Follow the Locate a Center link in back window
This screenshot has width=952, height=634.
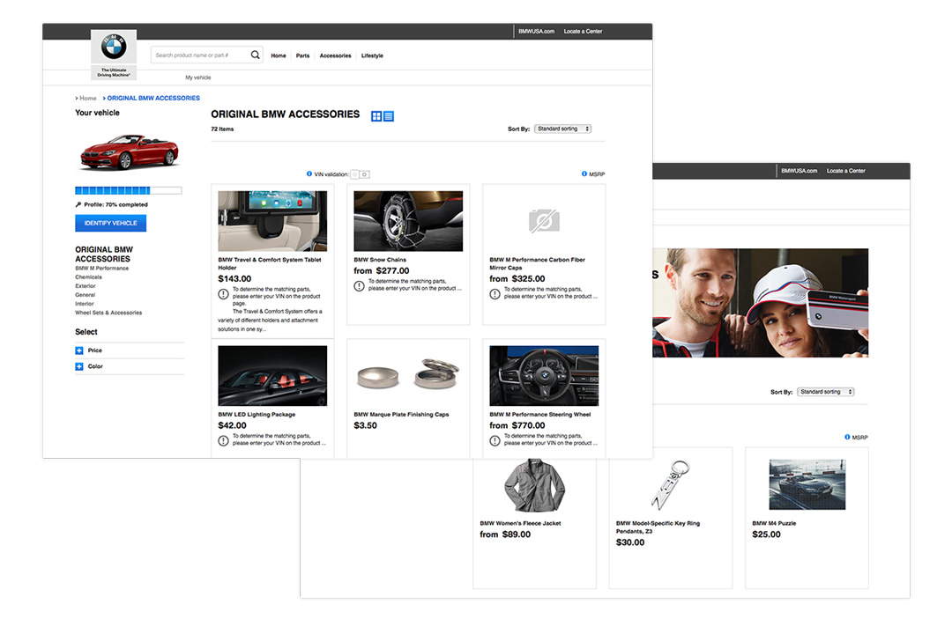pyautogui.click(x=845, y=171)
